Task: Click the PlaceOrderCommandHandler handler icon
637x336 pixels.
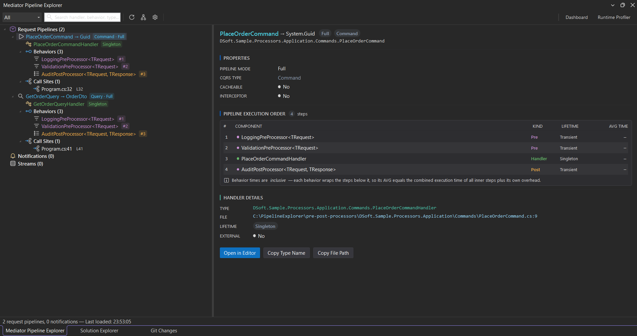Action: click(29, 44)
